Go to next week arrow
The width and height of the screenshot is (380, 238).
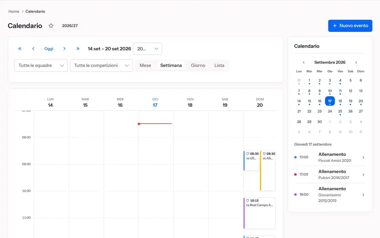point(64,49)
